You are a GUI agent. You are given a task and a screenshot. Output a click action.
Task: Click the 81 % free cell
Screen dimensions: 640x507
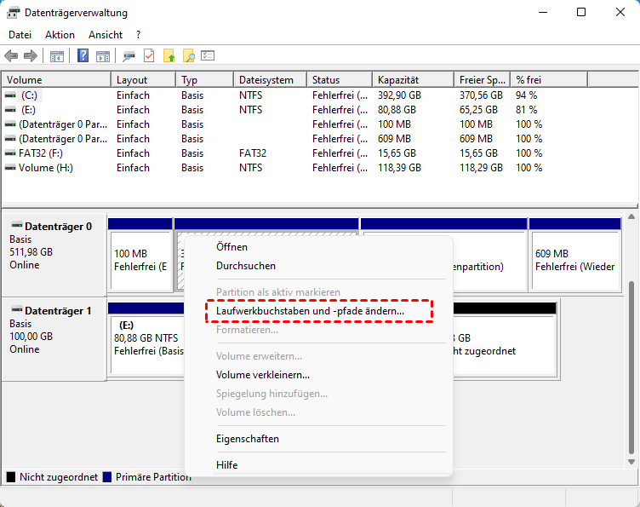(x=526, y=110)
